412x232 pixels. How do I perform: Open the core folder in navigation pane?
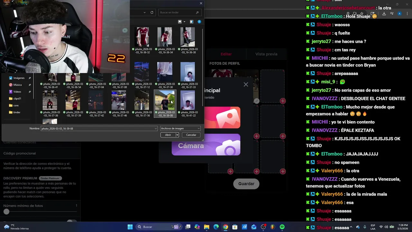pyautogui.click(x=16, y=105)
